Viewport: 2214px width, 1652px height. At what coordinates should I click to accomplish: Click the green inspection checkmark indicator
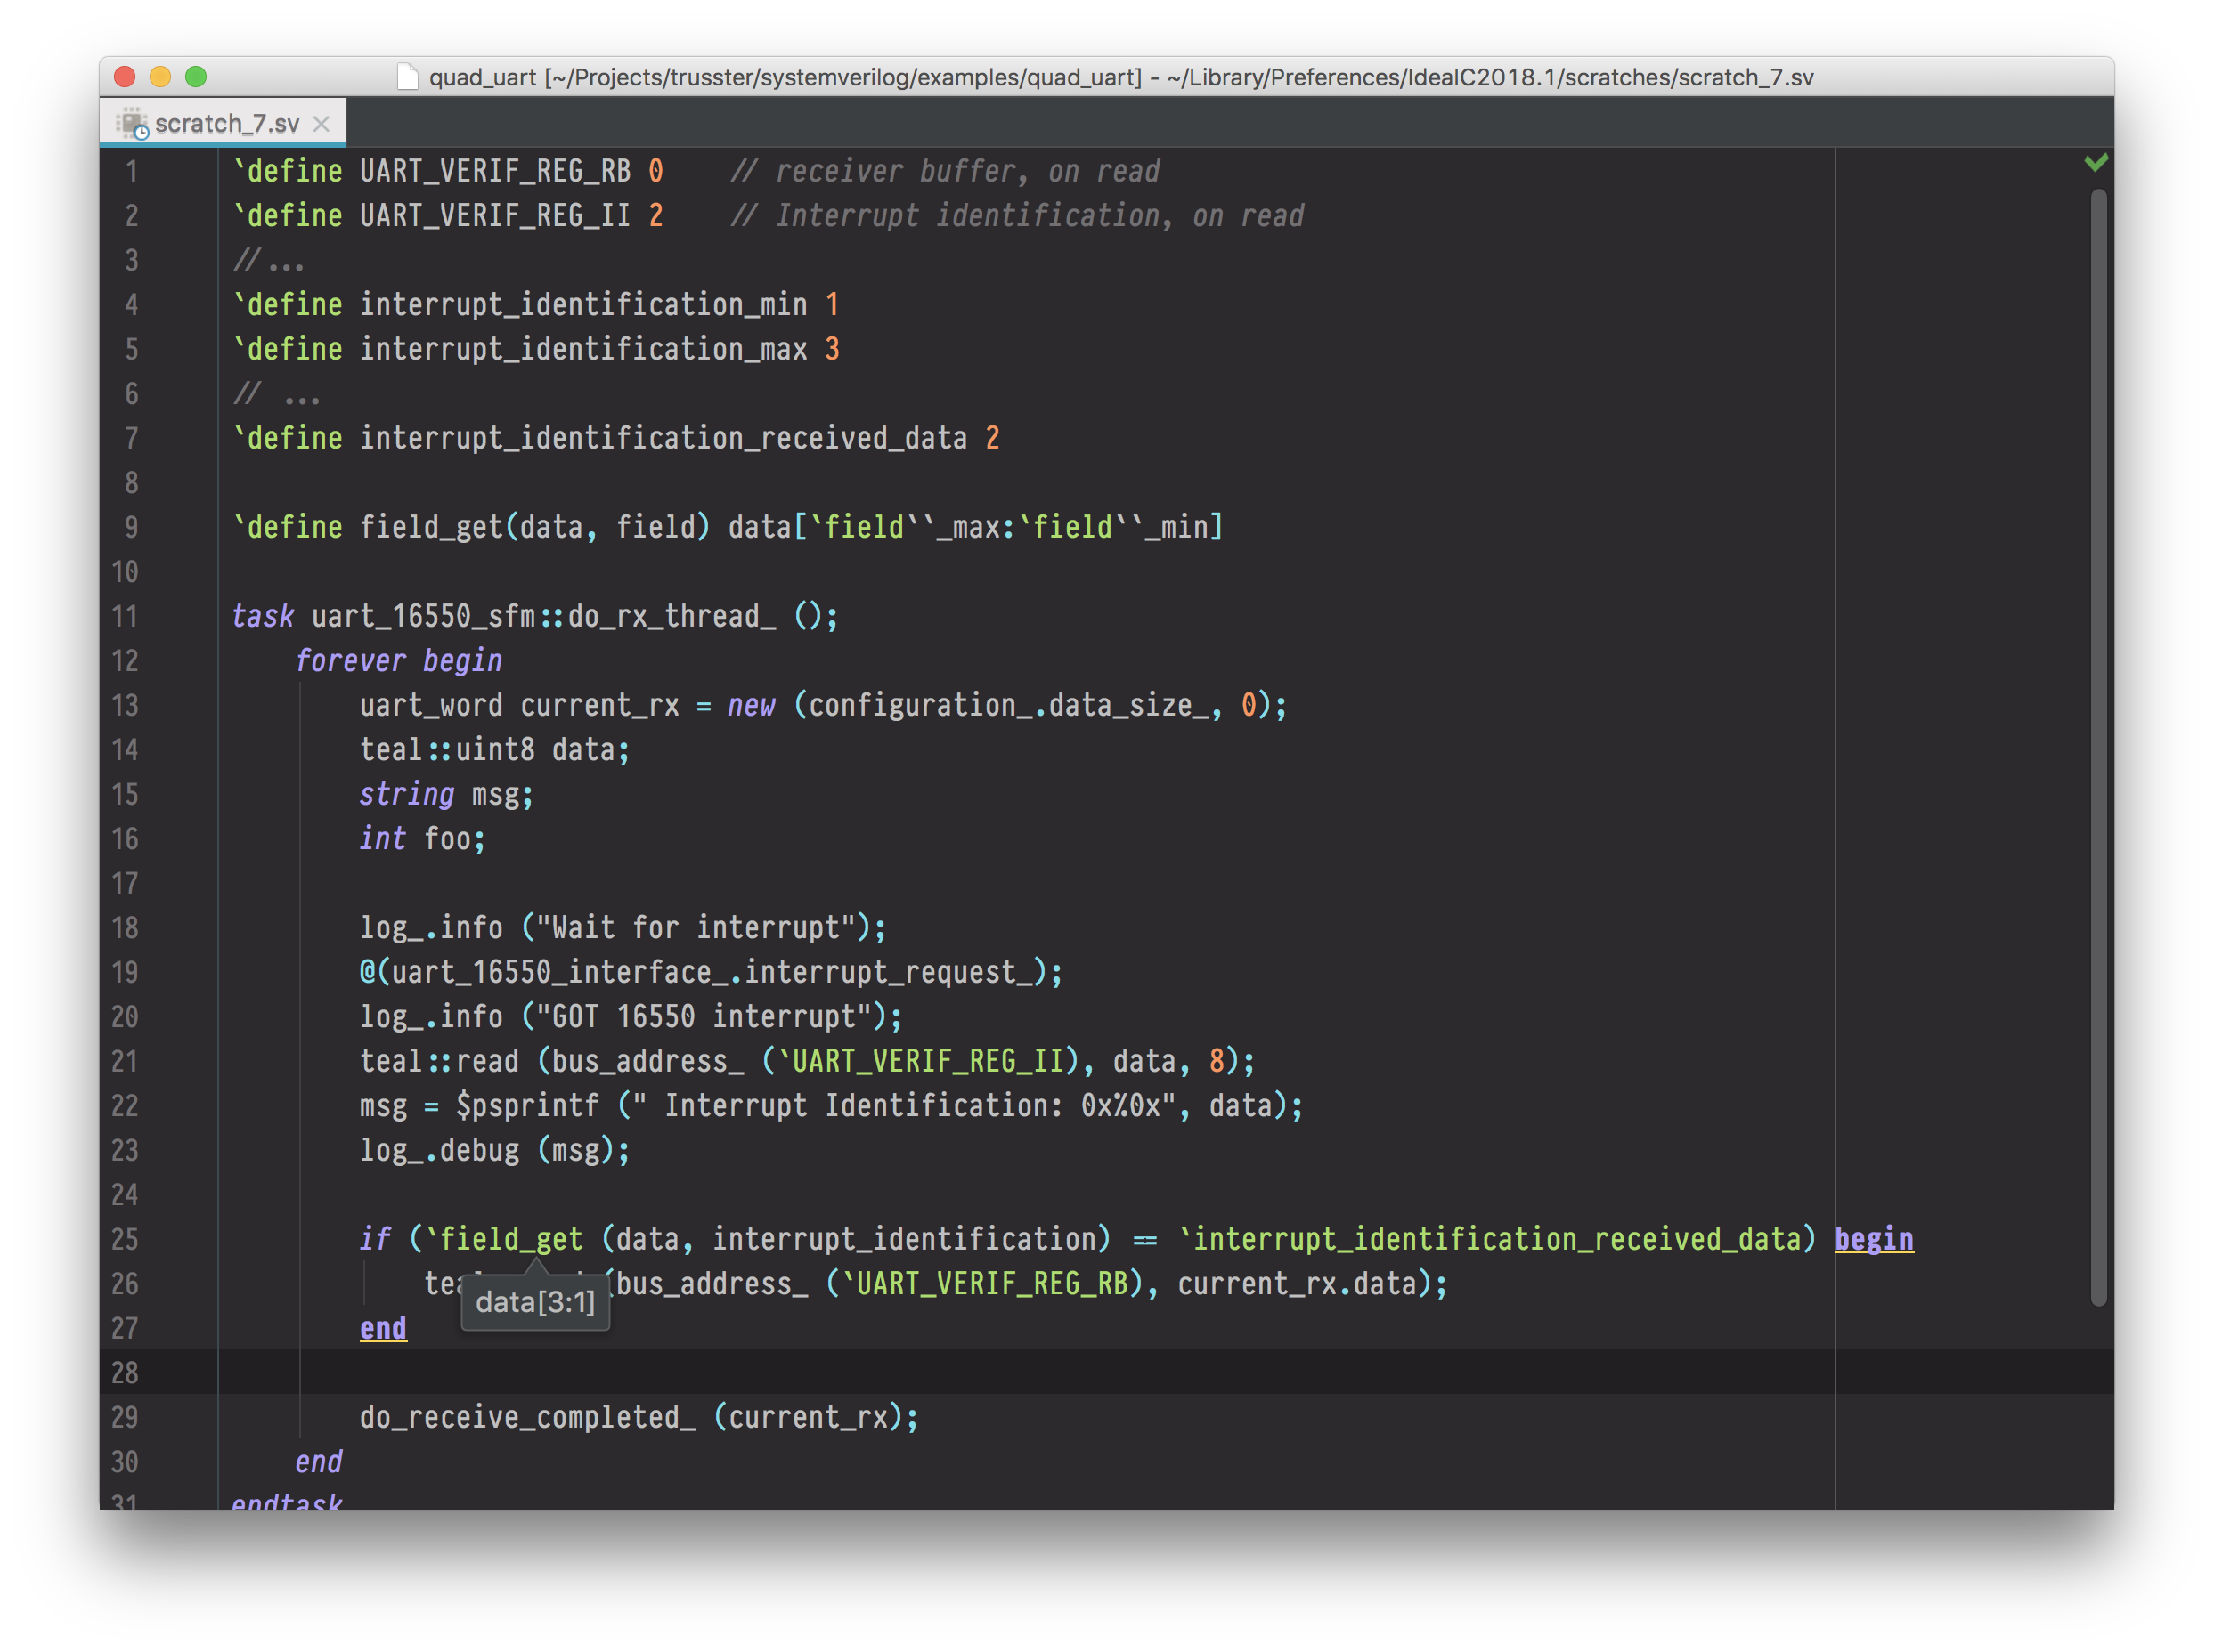click(x=2096, y=162)
